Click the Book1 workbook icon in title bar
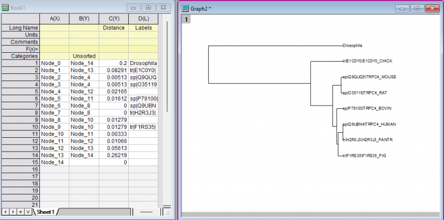This screenshot has height=220, width=444. [x=5, y=8]
